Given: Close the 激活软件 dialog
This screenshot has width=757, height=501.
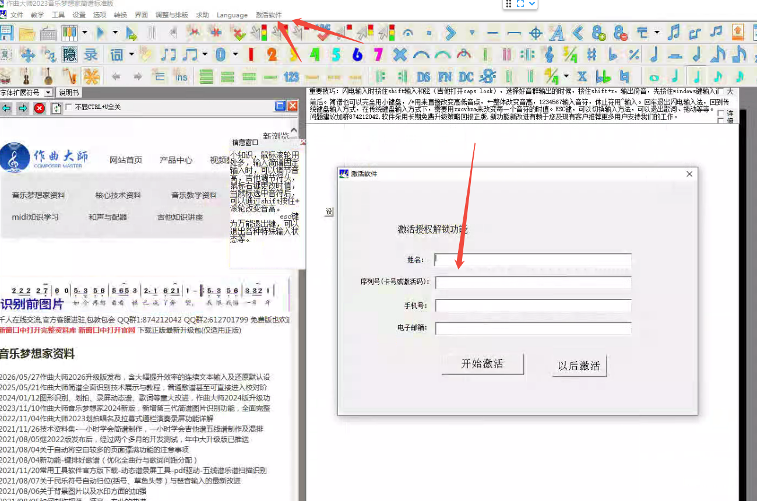Looking at the screenshot, I should (x=689, y=174).
